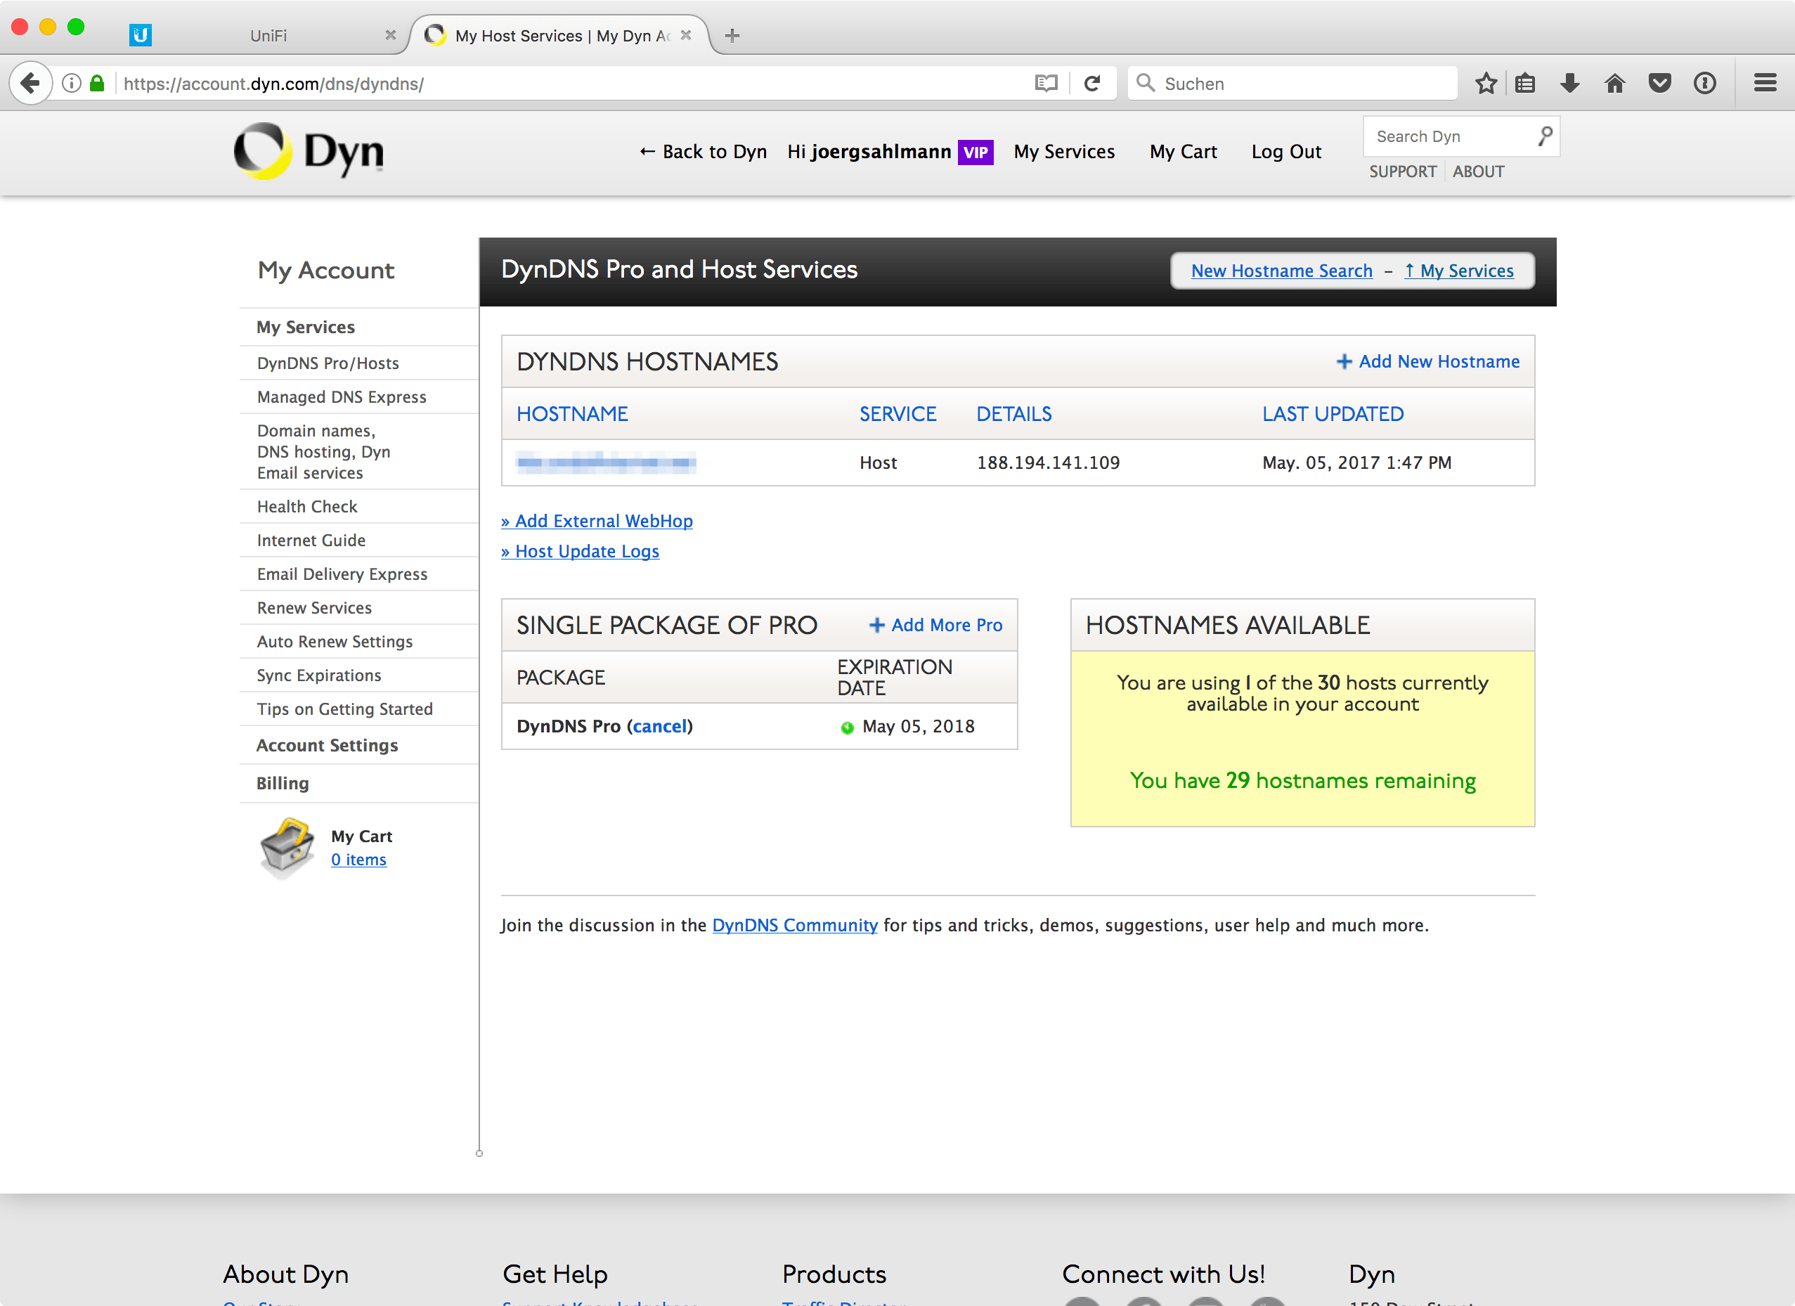Open Auto Renew Settings in sidebar
Viewport: 1795px width, 1306px height.
[x=335, y=641]
